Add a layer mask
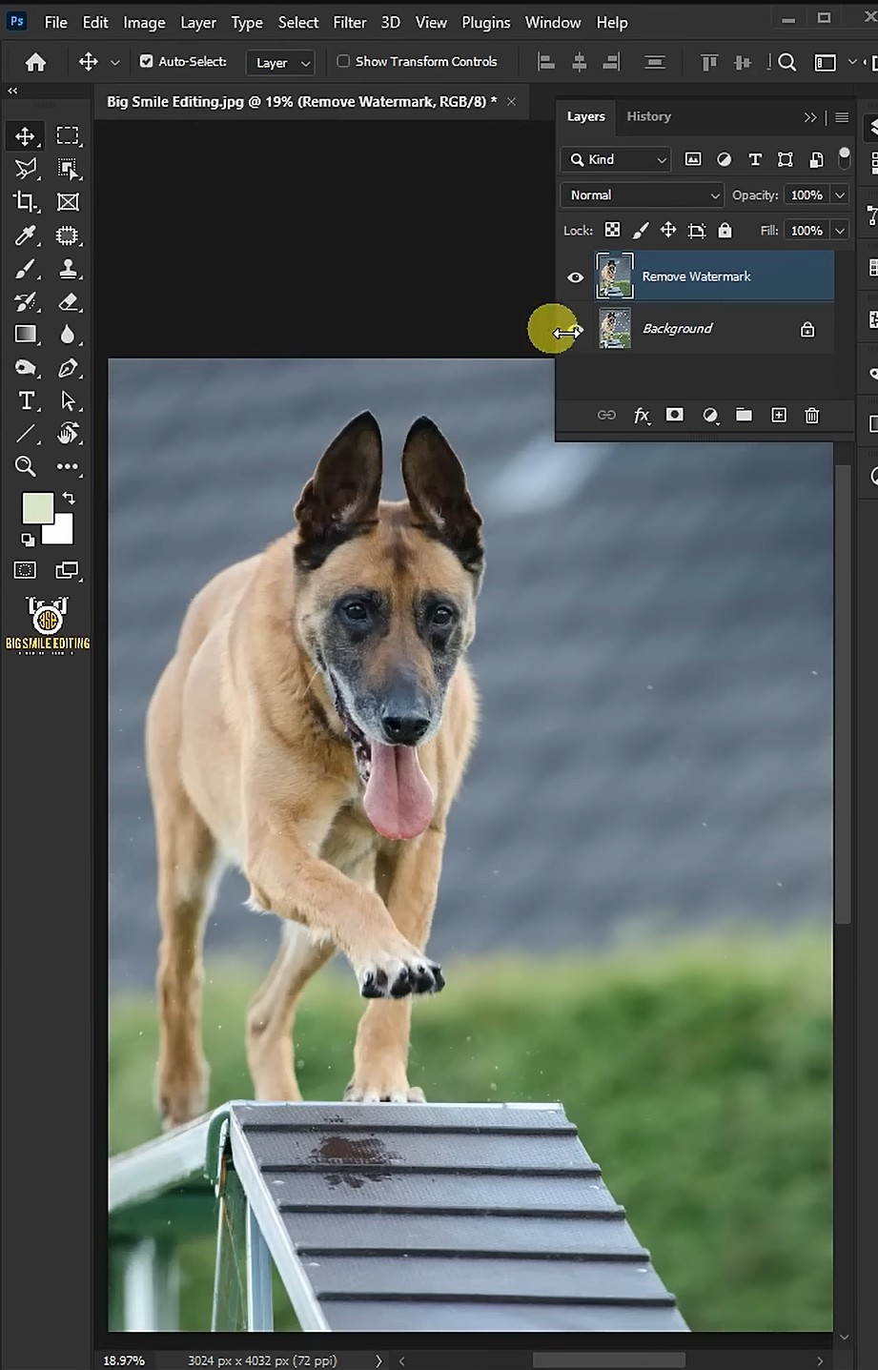Image resolution: width=878 pixels, height=1370 pixels. (x=675, y=415)
